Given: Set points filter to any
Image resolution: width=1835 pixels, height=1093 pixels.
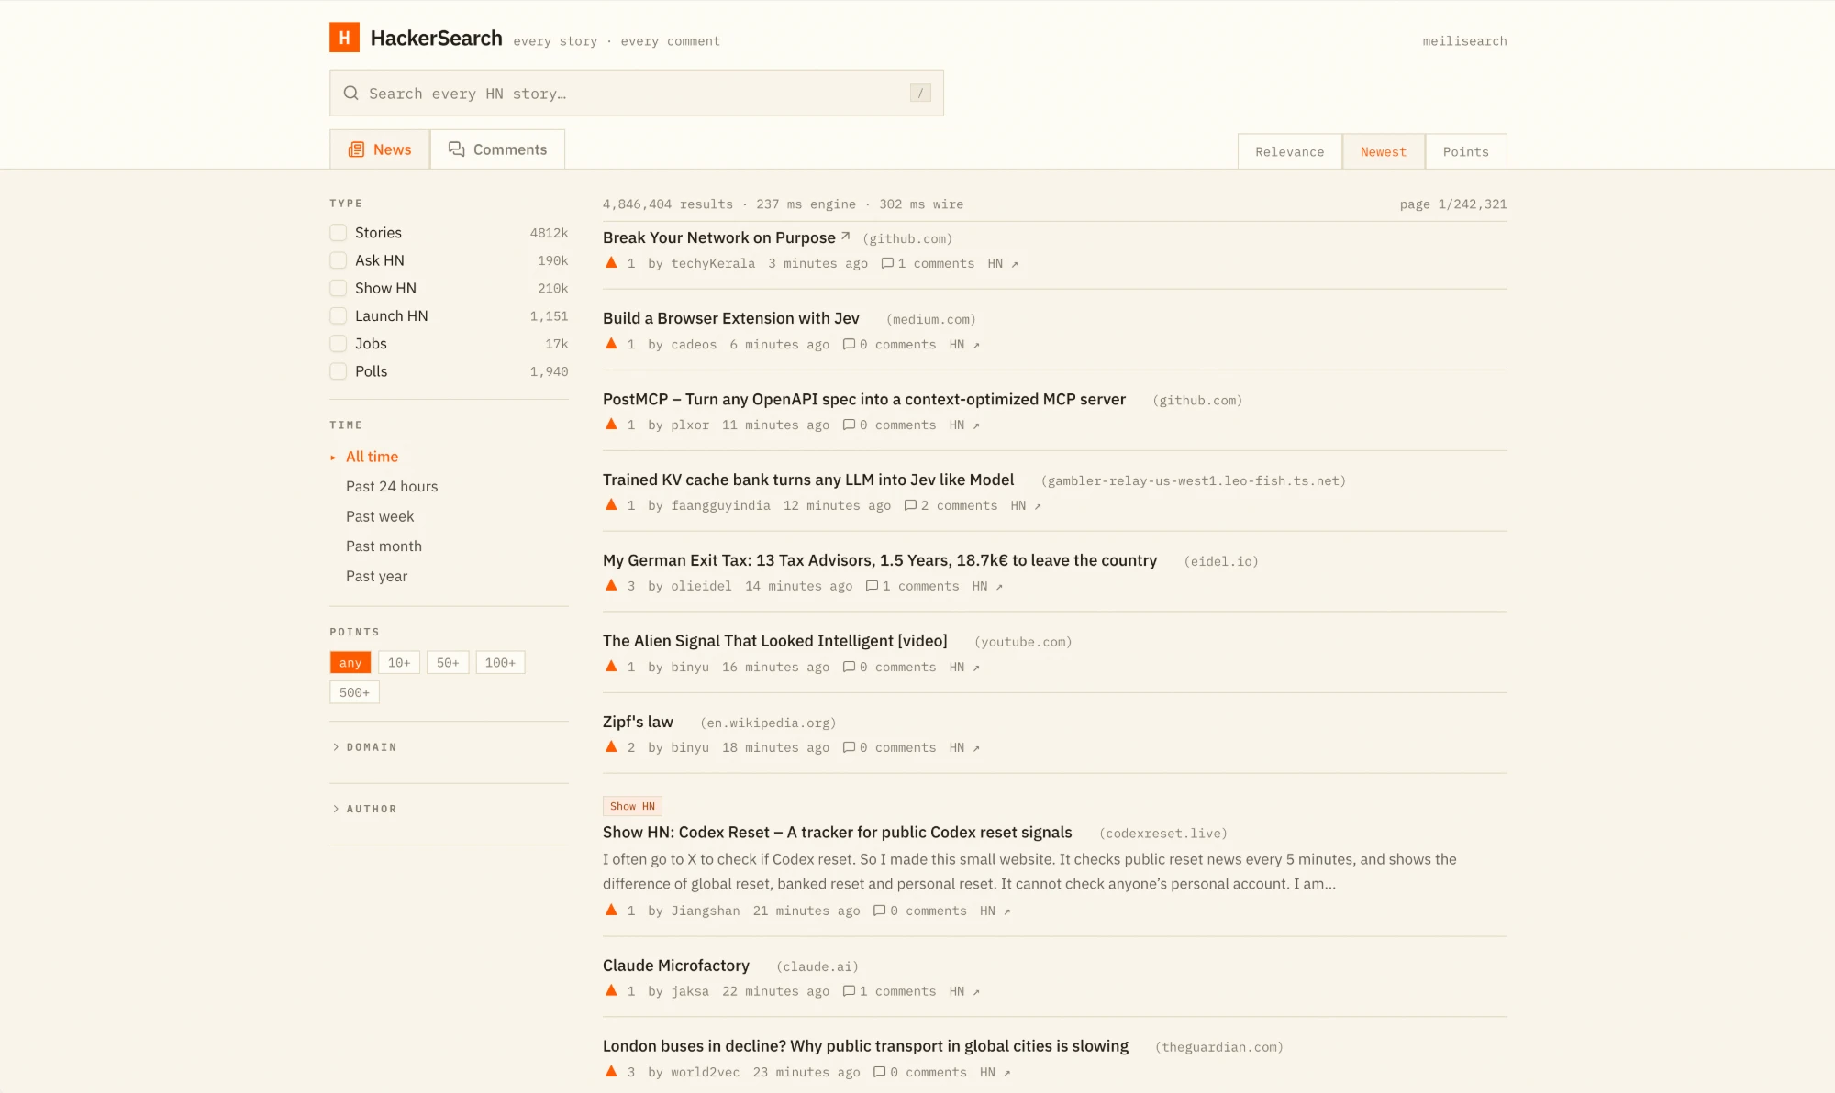Looking at the screenshot, I should [350, 663].
